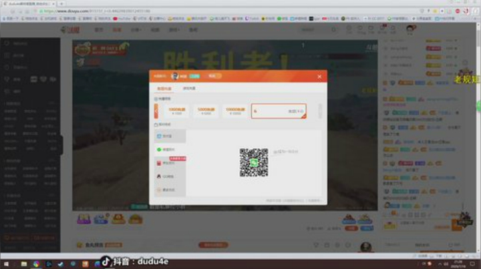Select the Douyu browser tab
Viewport: 481px width, 269px height.
[x=29, y=4]
